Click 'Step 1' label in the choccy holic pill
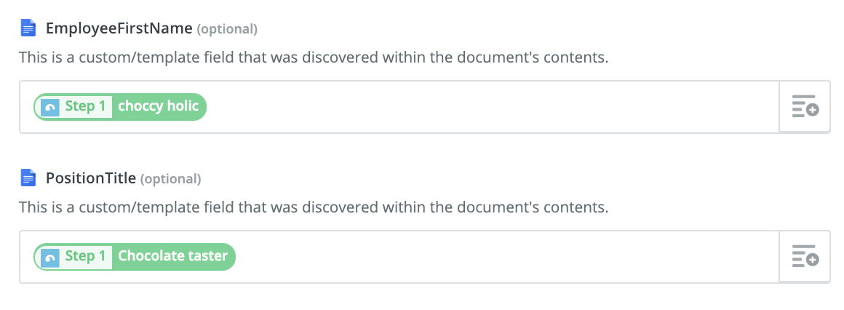This screenshot has width=844, height=310. [86, 106]
